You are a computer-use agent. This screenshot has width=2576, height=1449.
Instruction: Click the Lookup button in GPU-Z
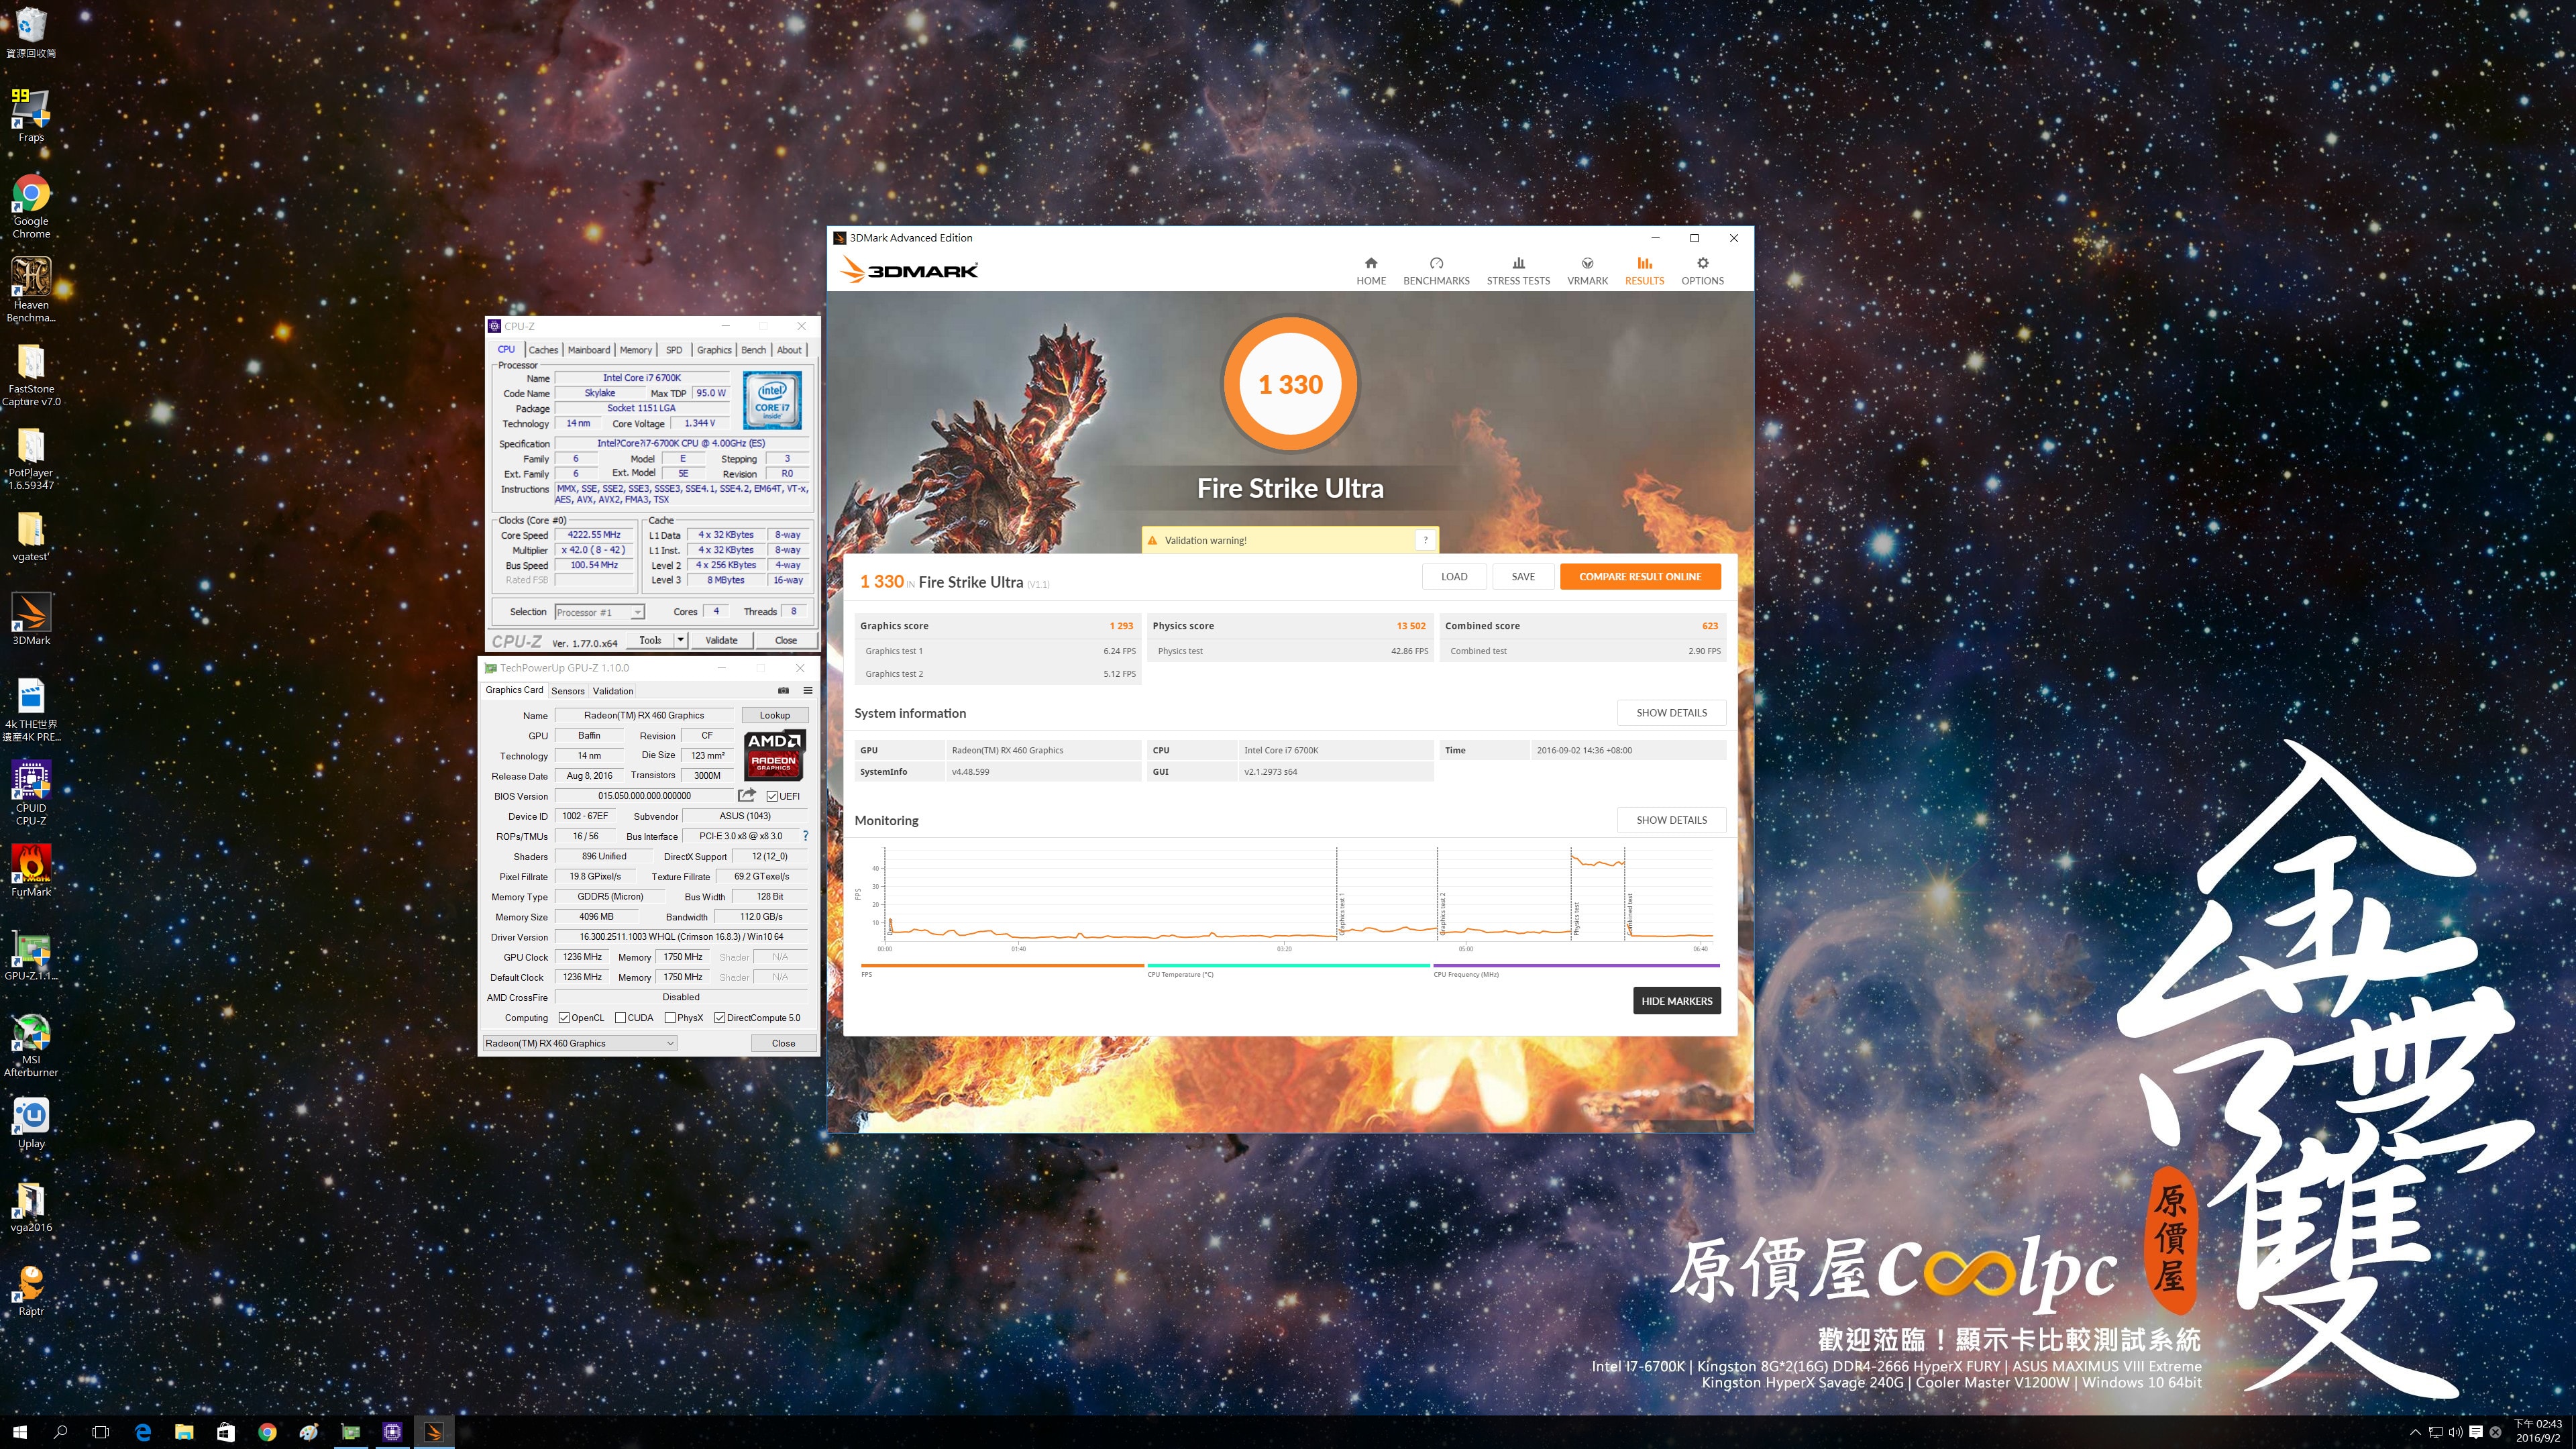(774, 715)
